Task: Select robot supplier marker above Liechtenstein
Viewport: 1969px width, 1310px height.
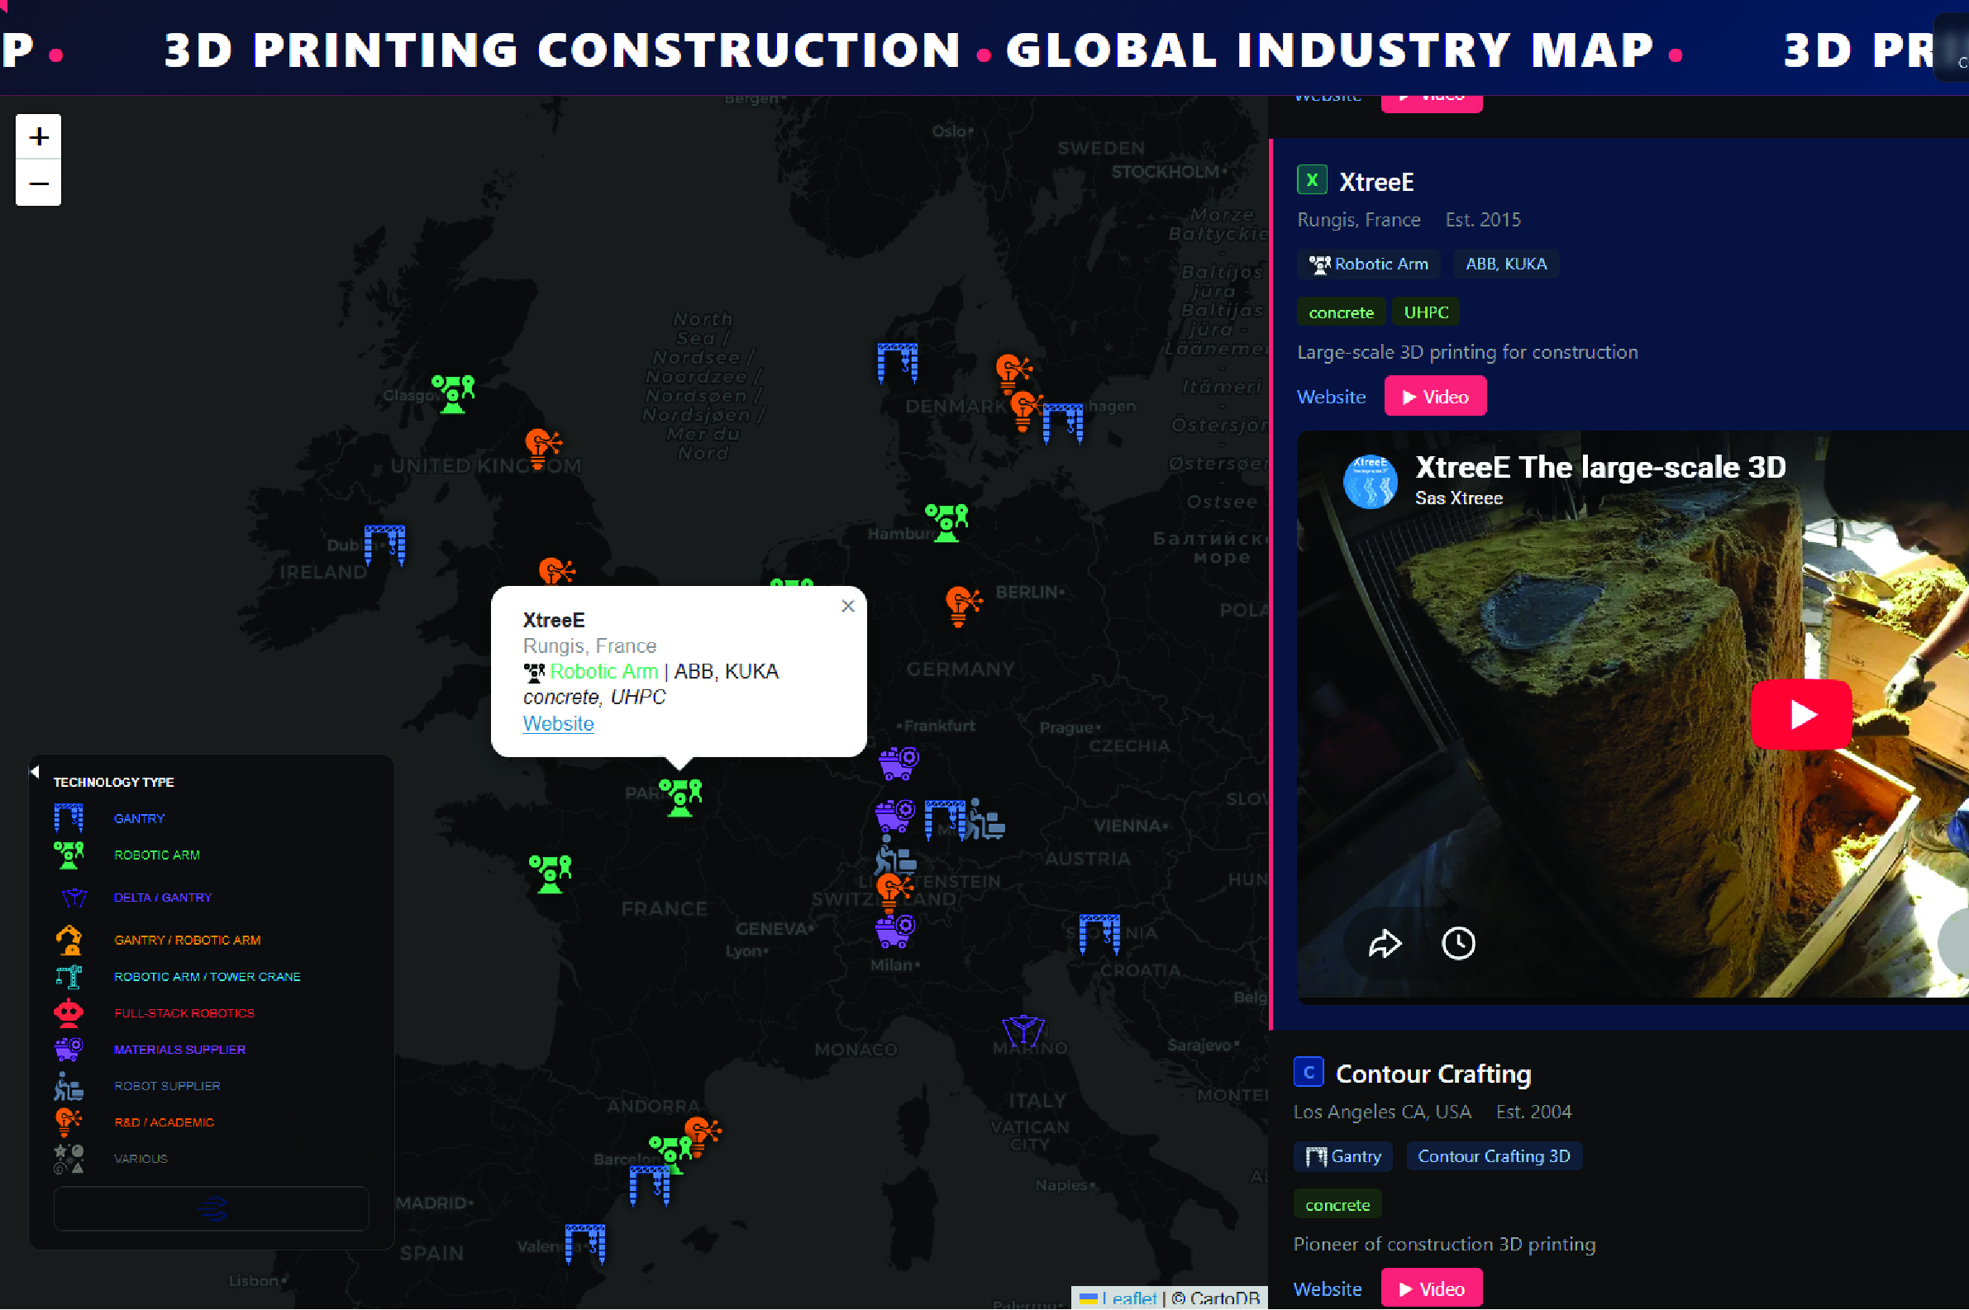Action: click(x=895, y=854)
